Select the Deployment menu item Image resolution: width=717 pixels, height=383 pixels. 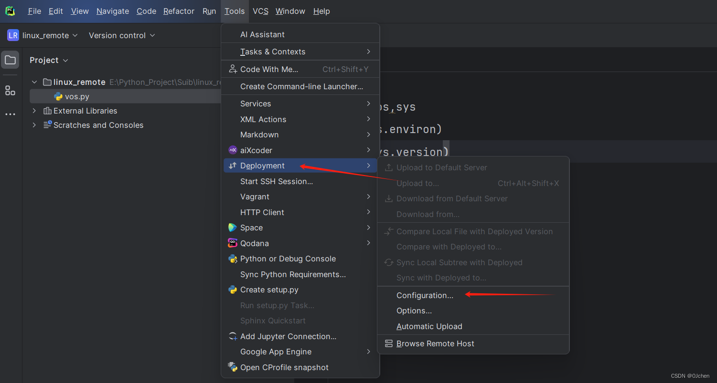point(300,166)
